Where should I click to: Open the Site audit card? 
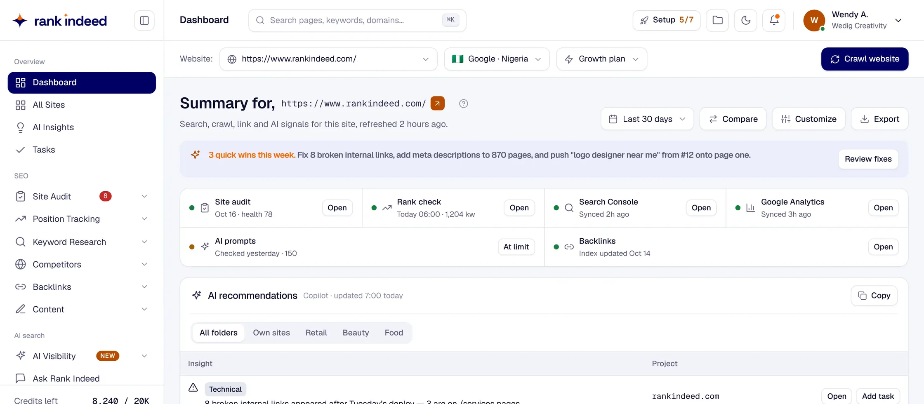[x=337, y=208]
